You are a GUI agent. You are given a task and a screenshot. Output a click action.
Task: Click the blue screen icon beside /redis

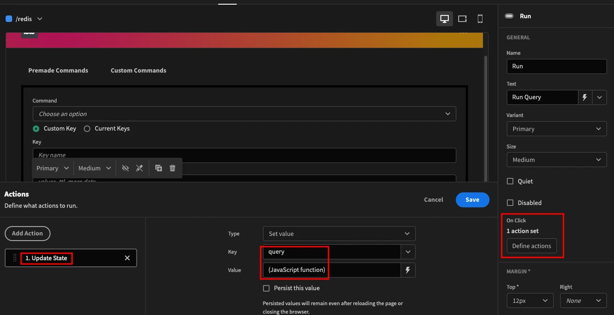pos(9,19)
